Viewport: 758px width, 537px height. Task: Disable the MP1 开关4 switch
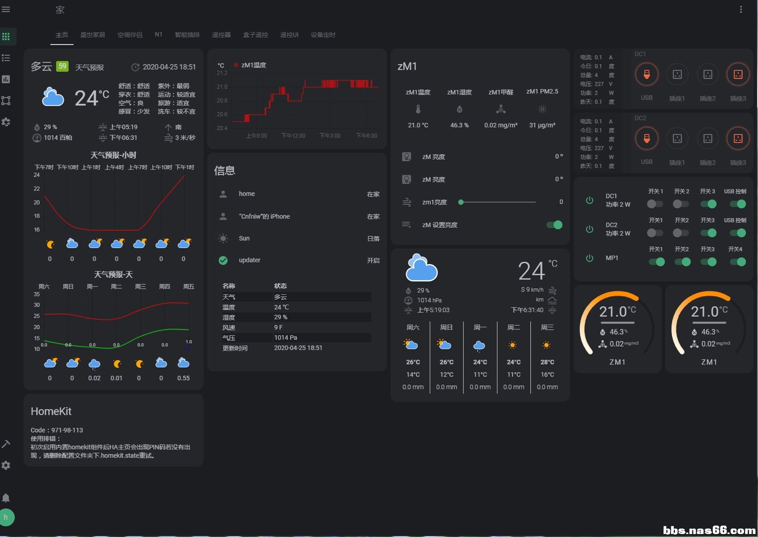tap(738, 262)
